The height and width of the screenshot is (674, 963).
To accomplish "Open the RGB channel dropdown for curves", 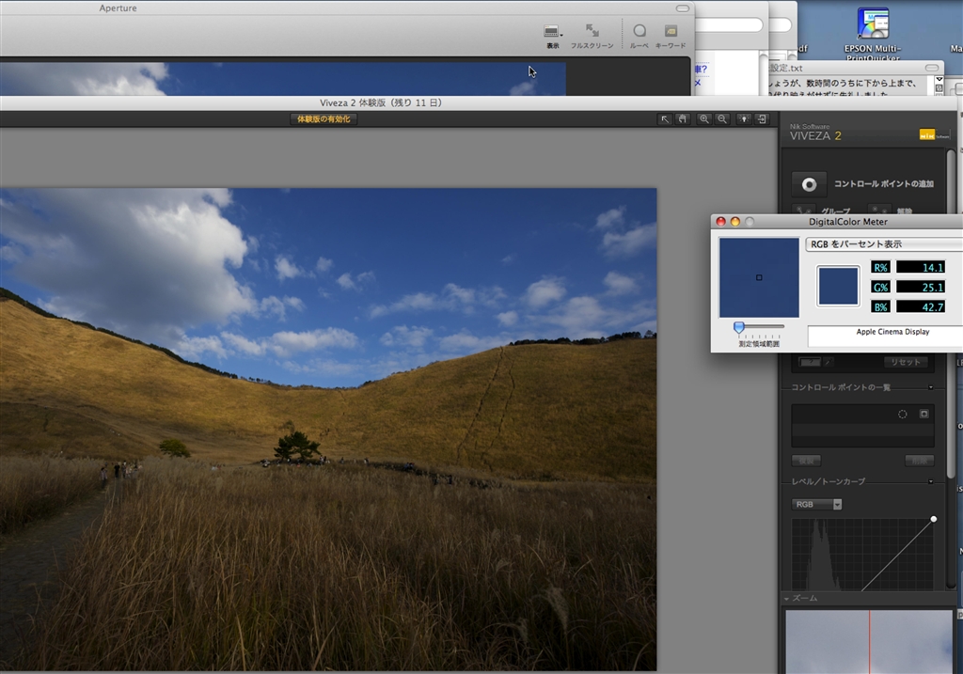I will point(816,505).
